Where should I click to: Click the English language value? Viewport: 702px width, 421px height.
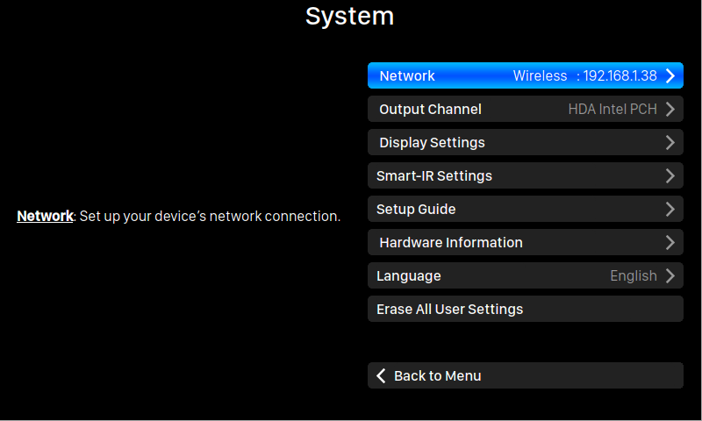pyautogui.click(x=634, y=276)
